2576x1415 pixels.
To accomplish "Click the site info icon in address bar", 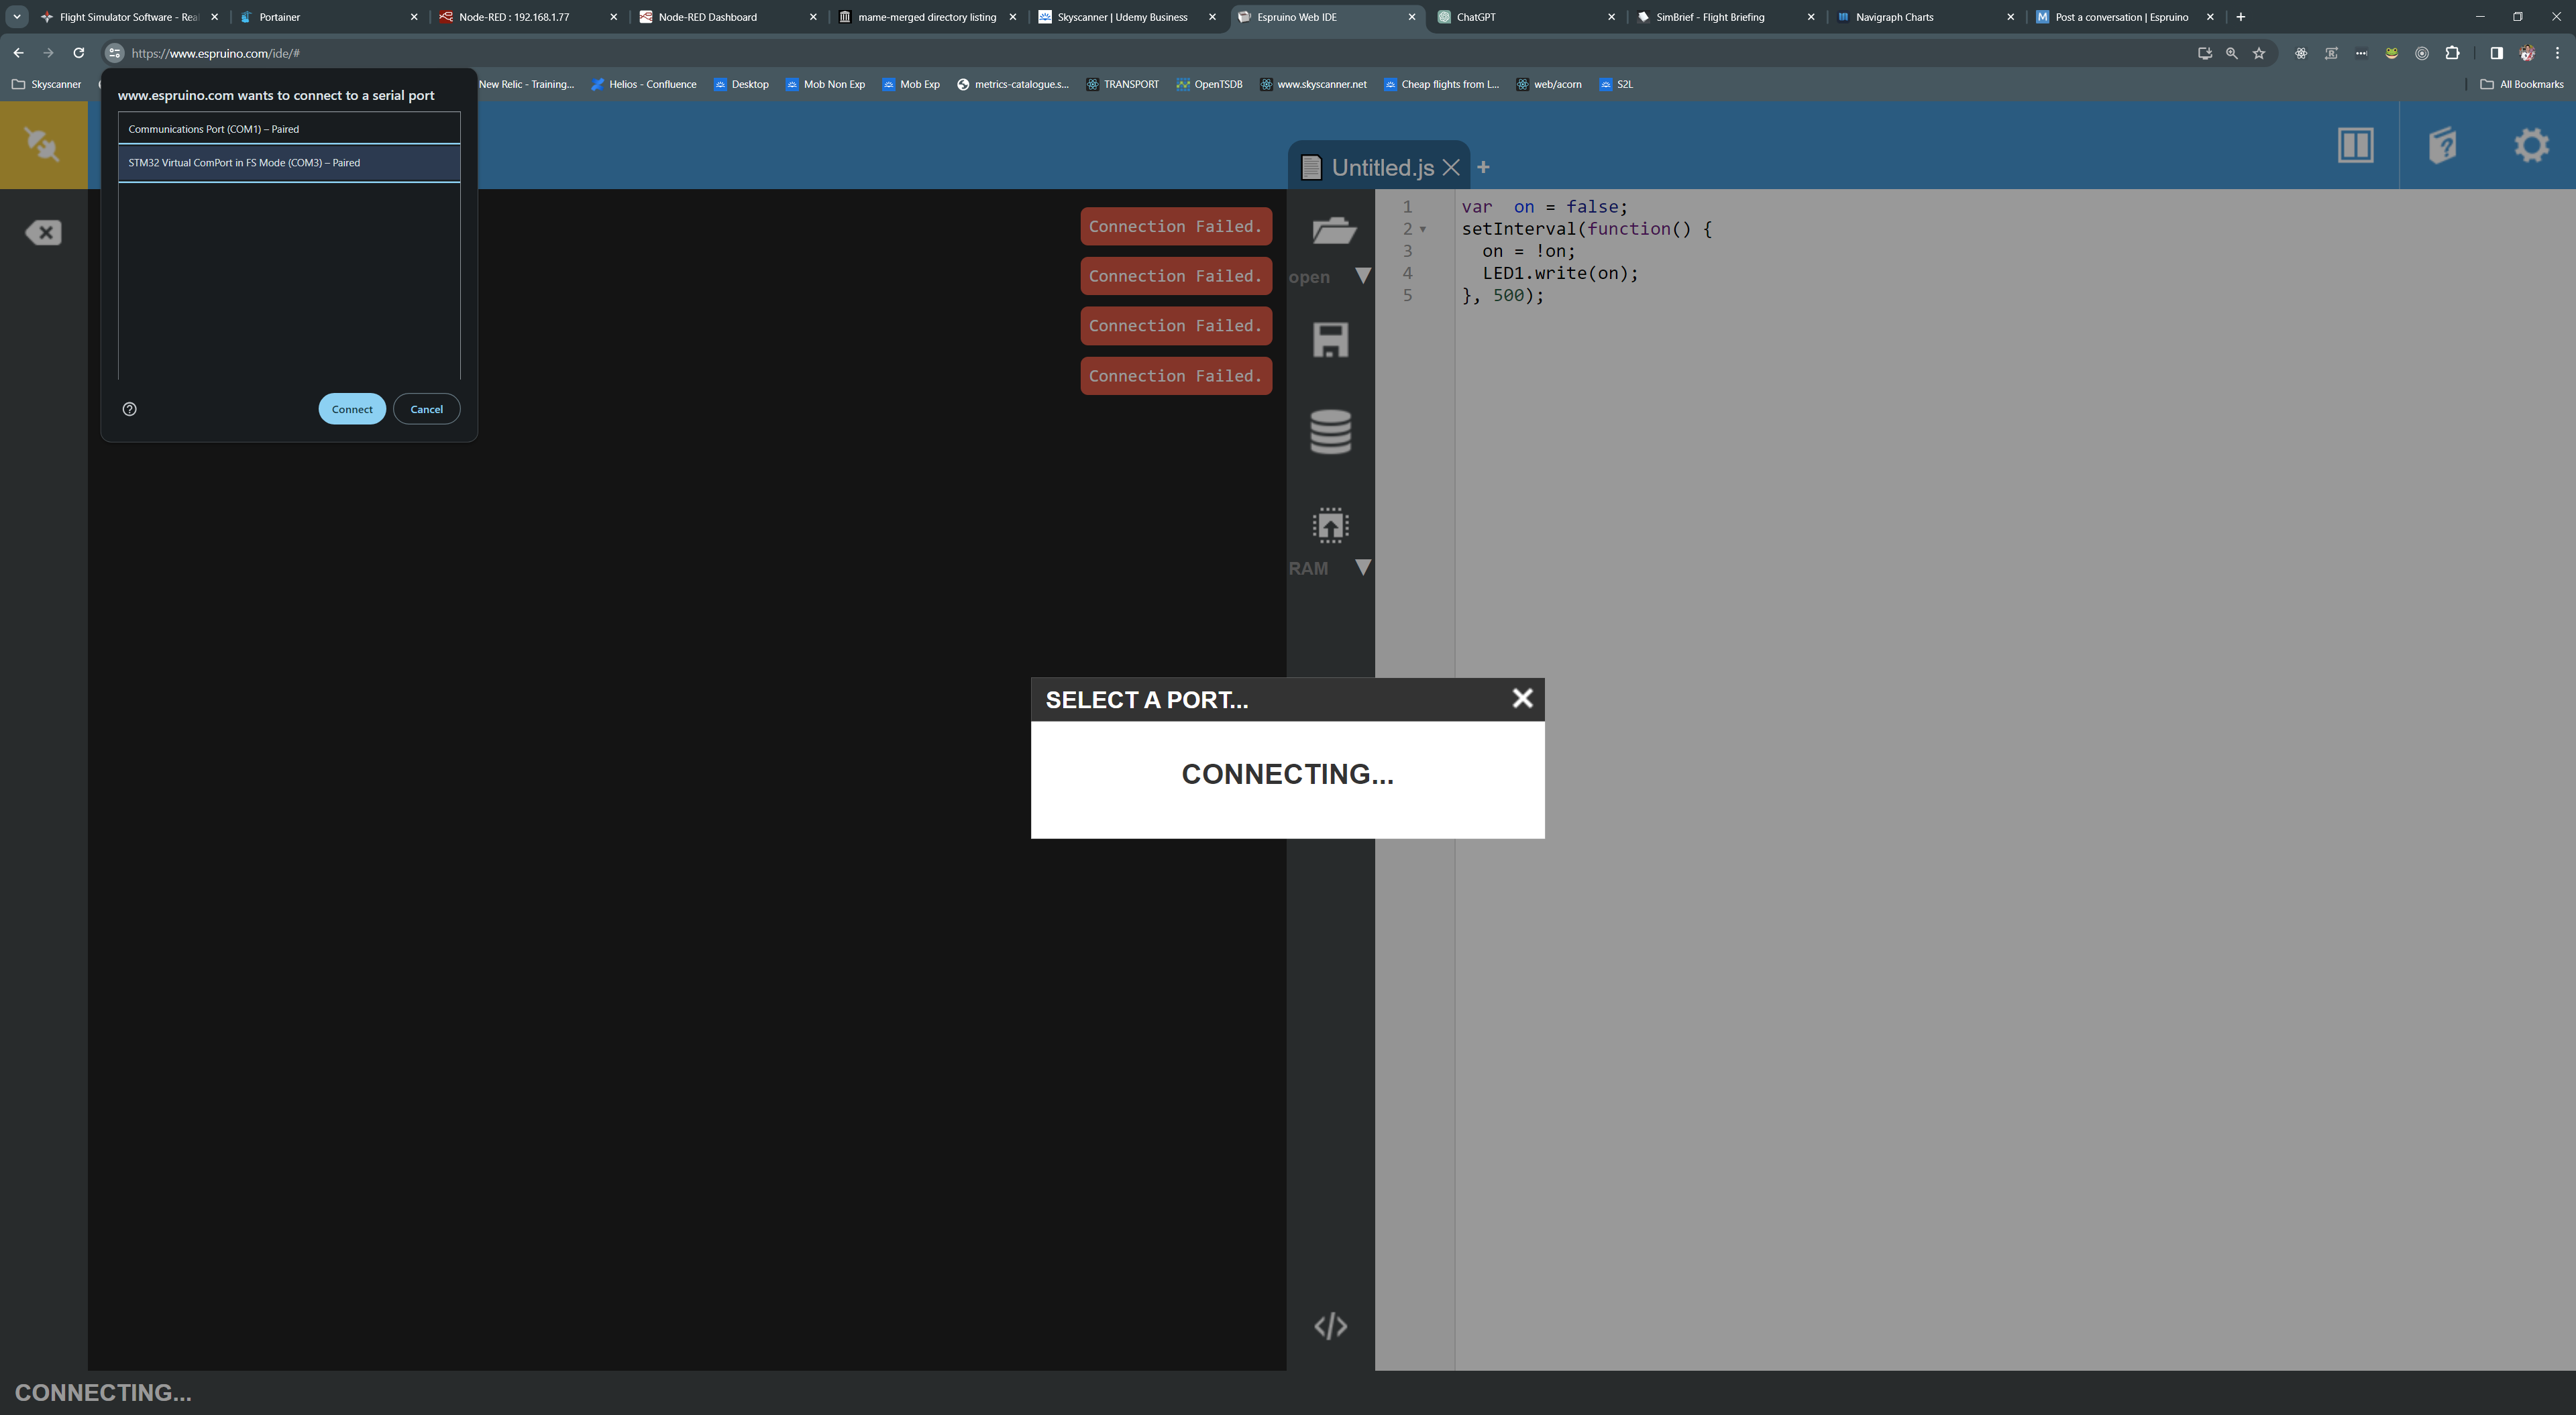I will click(114, 53).
